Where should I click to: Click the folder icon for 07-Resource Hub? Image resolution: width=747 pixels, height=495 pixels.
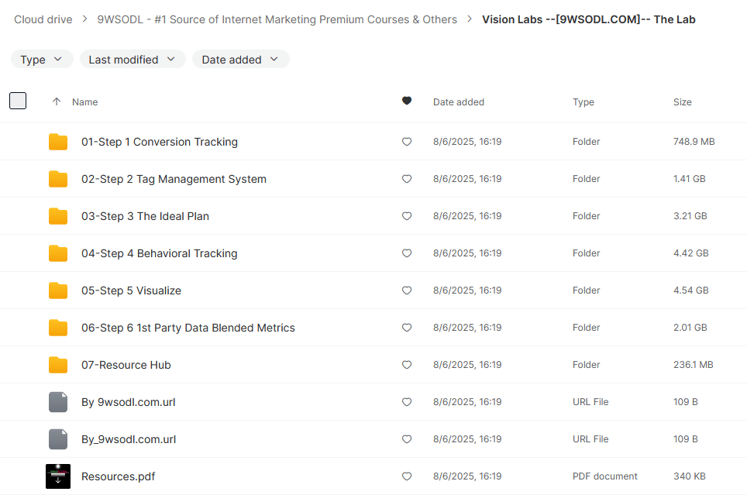pyautogui.click(x=58, y=365)
